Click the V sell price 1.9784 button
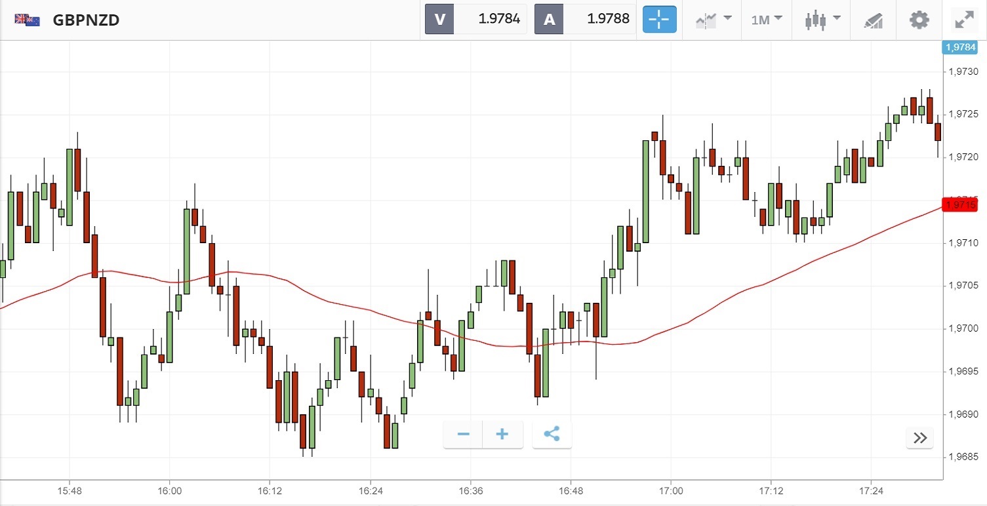The image size is (987, 506). (476, 20)
